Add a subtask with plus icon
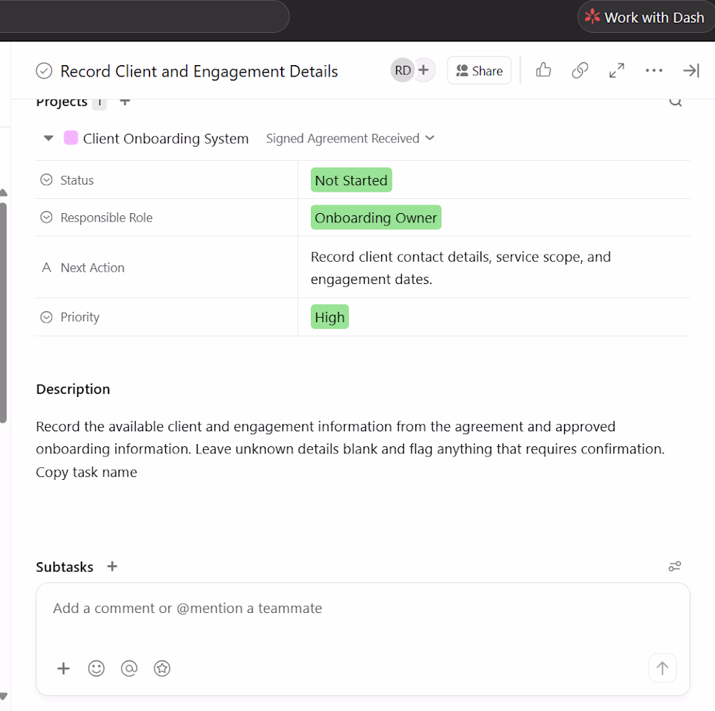Screen dimensions: 715x711 coord(112,567)
